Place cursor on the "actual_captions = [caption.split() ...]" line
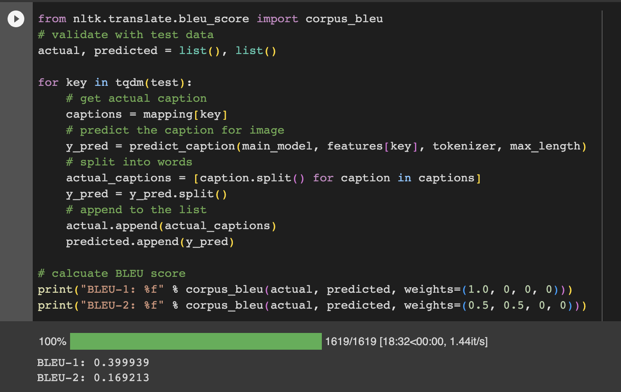This screenshot has width=621, height=392. coord(274,178)
